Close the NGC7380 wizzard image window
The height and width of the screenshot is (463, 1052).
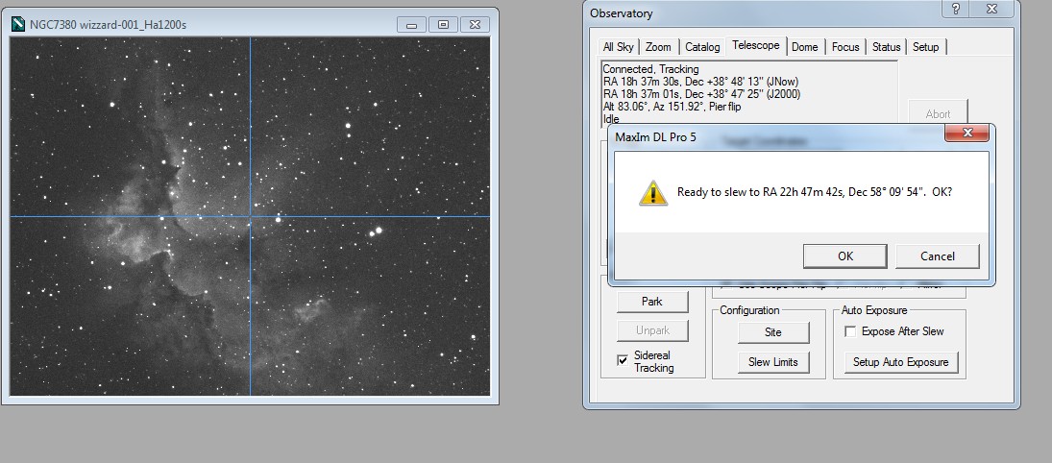click(475, 24)
